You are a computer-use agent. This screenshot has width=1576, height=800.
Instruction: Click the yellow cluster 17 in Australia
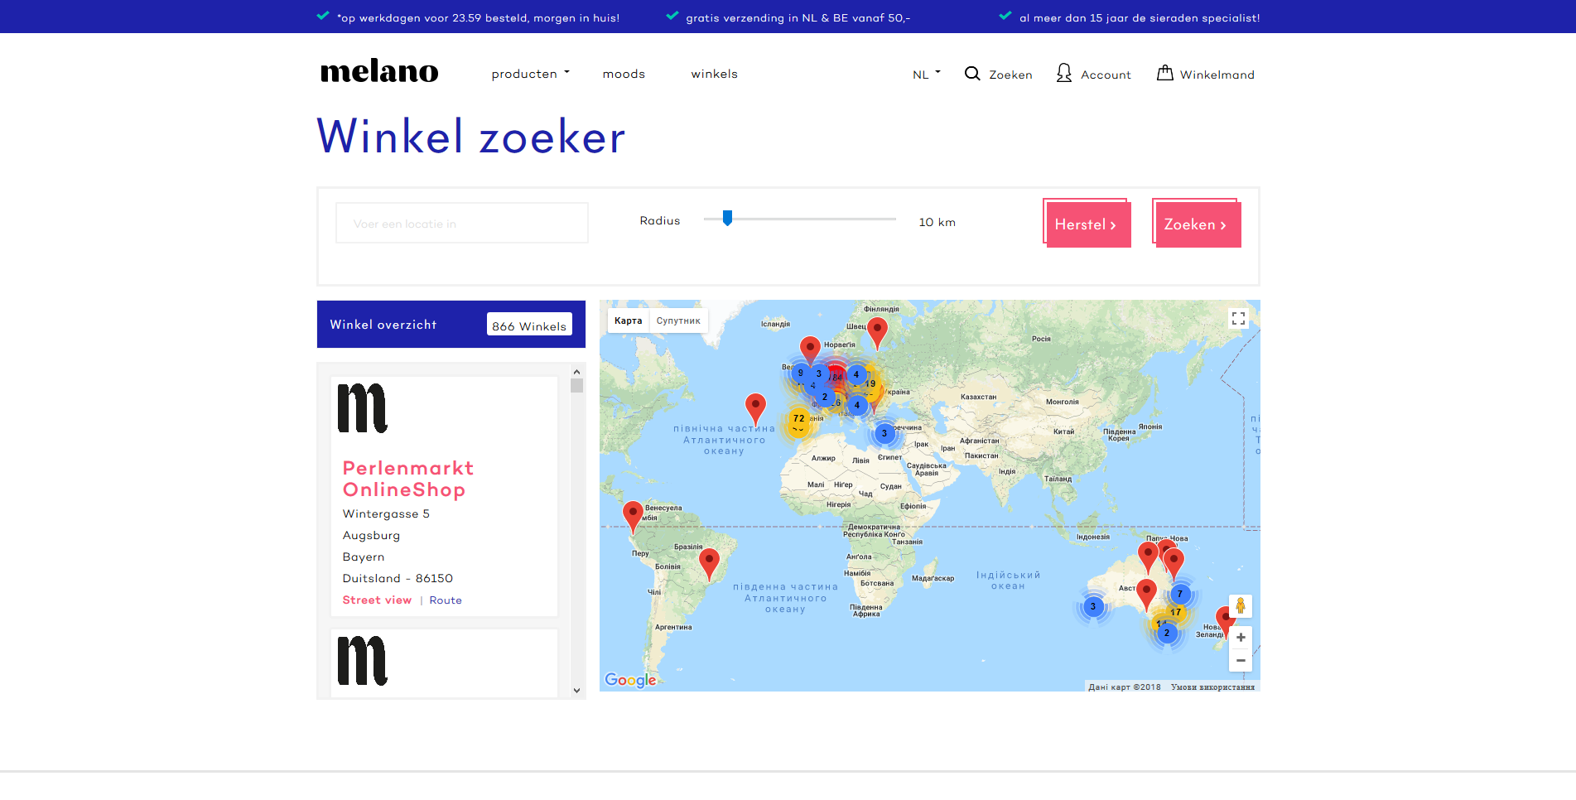pos(1176,612)
